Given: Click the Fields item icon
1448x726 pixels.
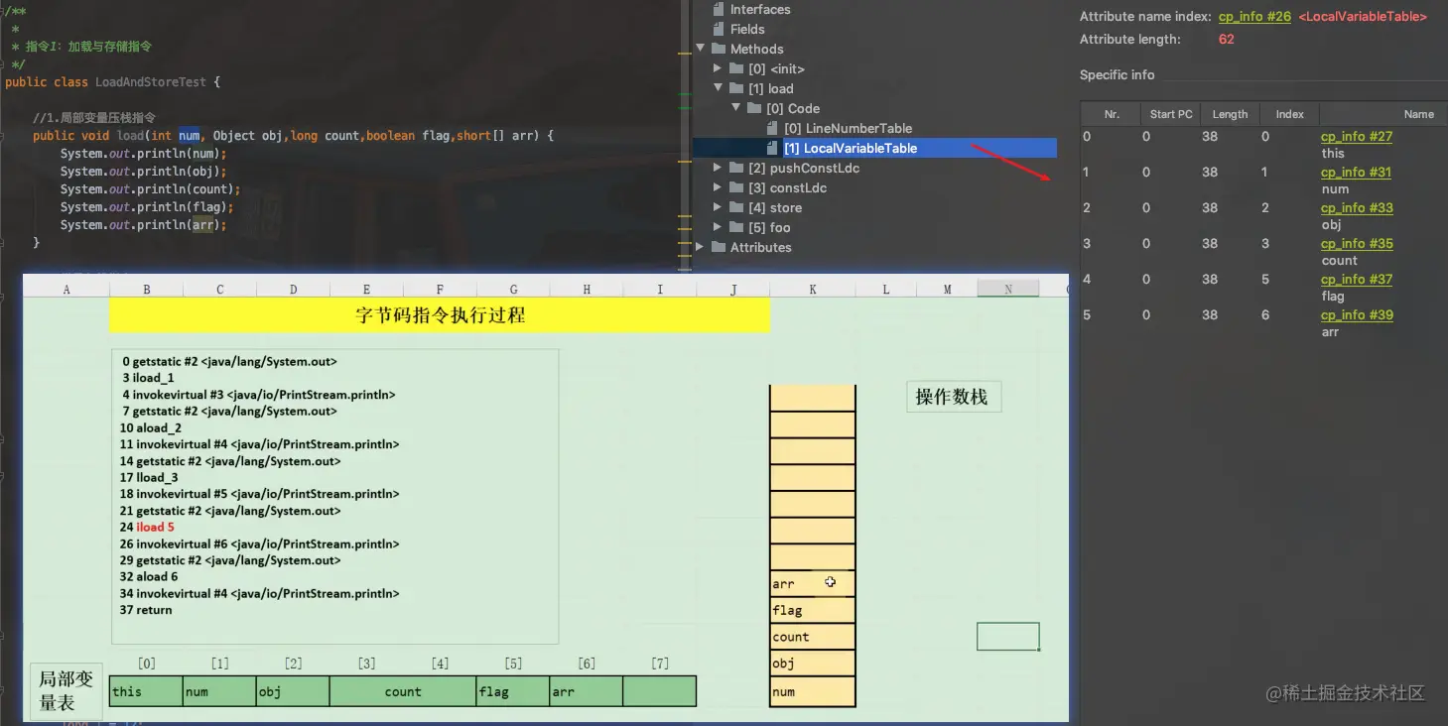Looking at the screenshot, I should coord(719,29).
